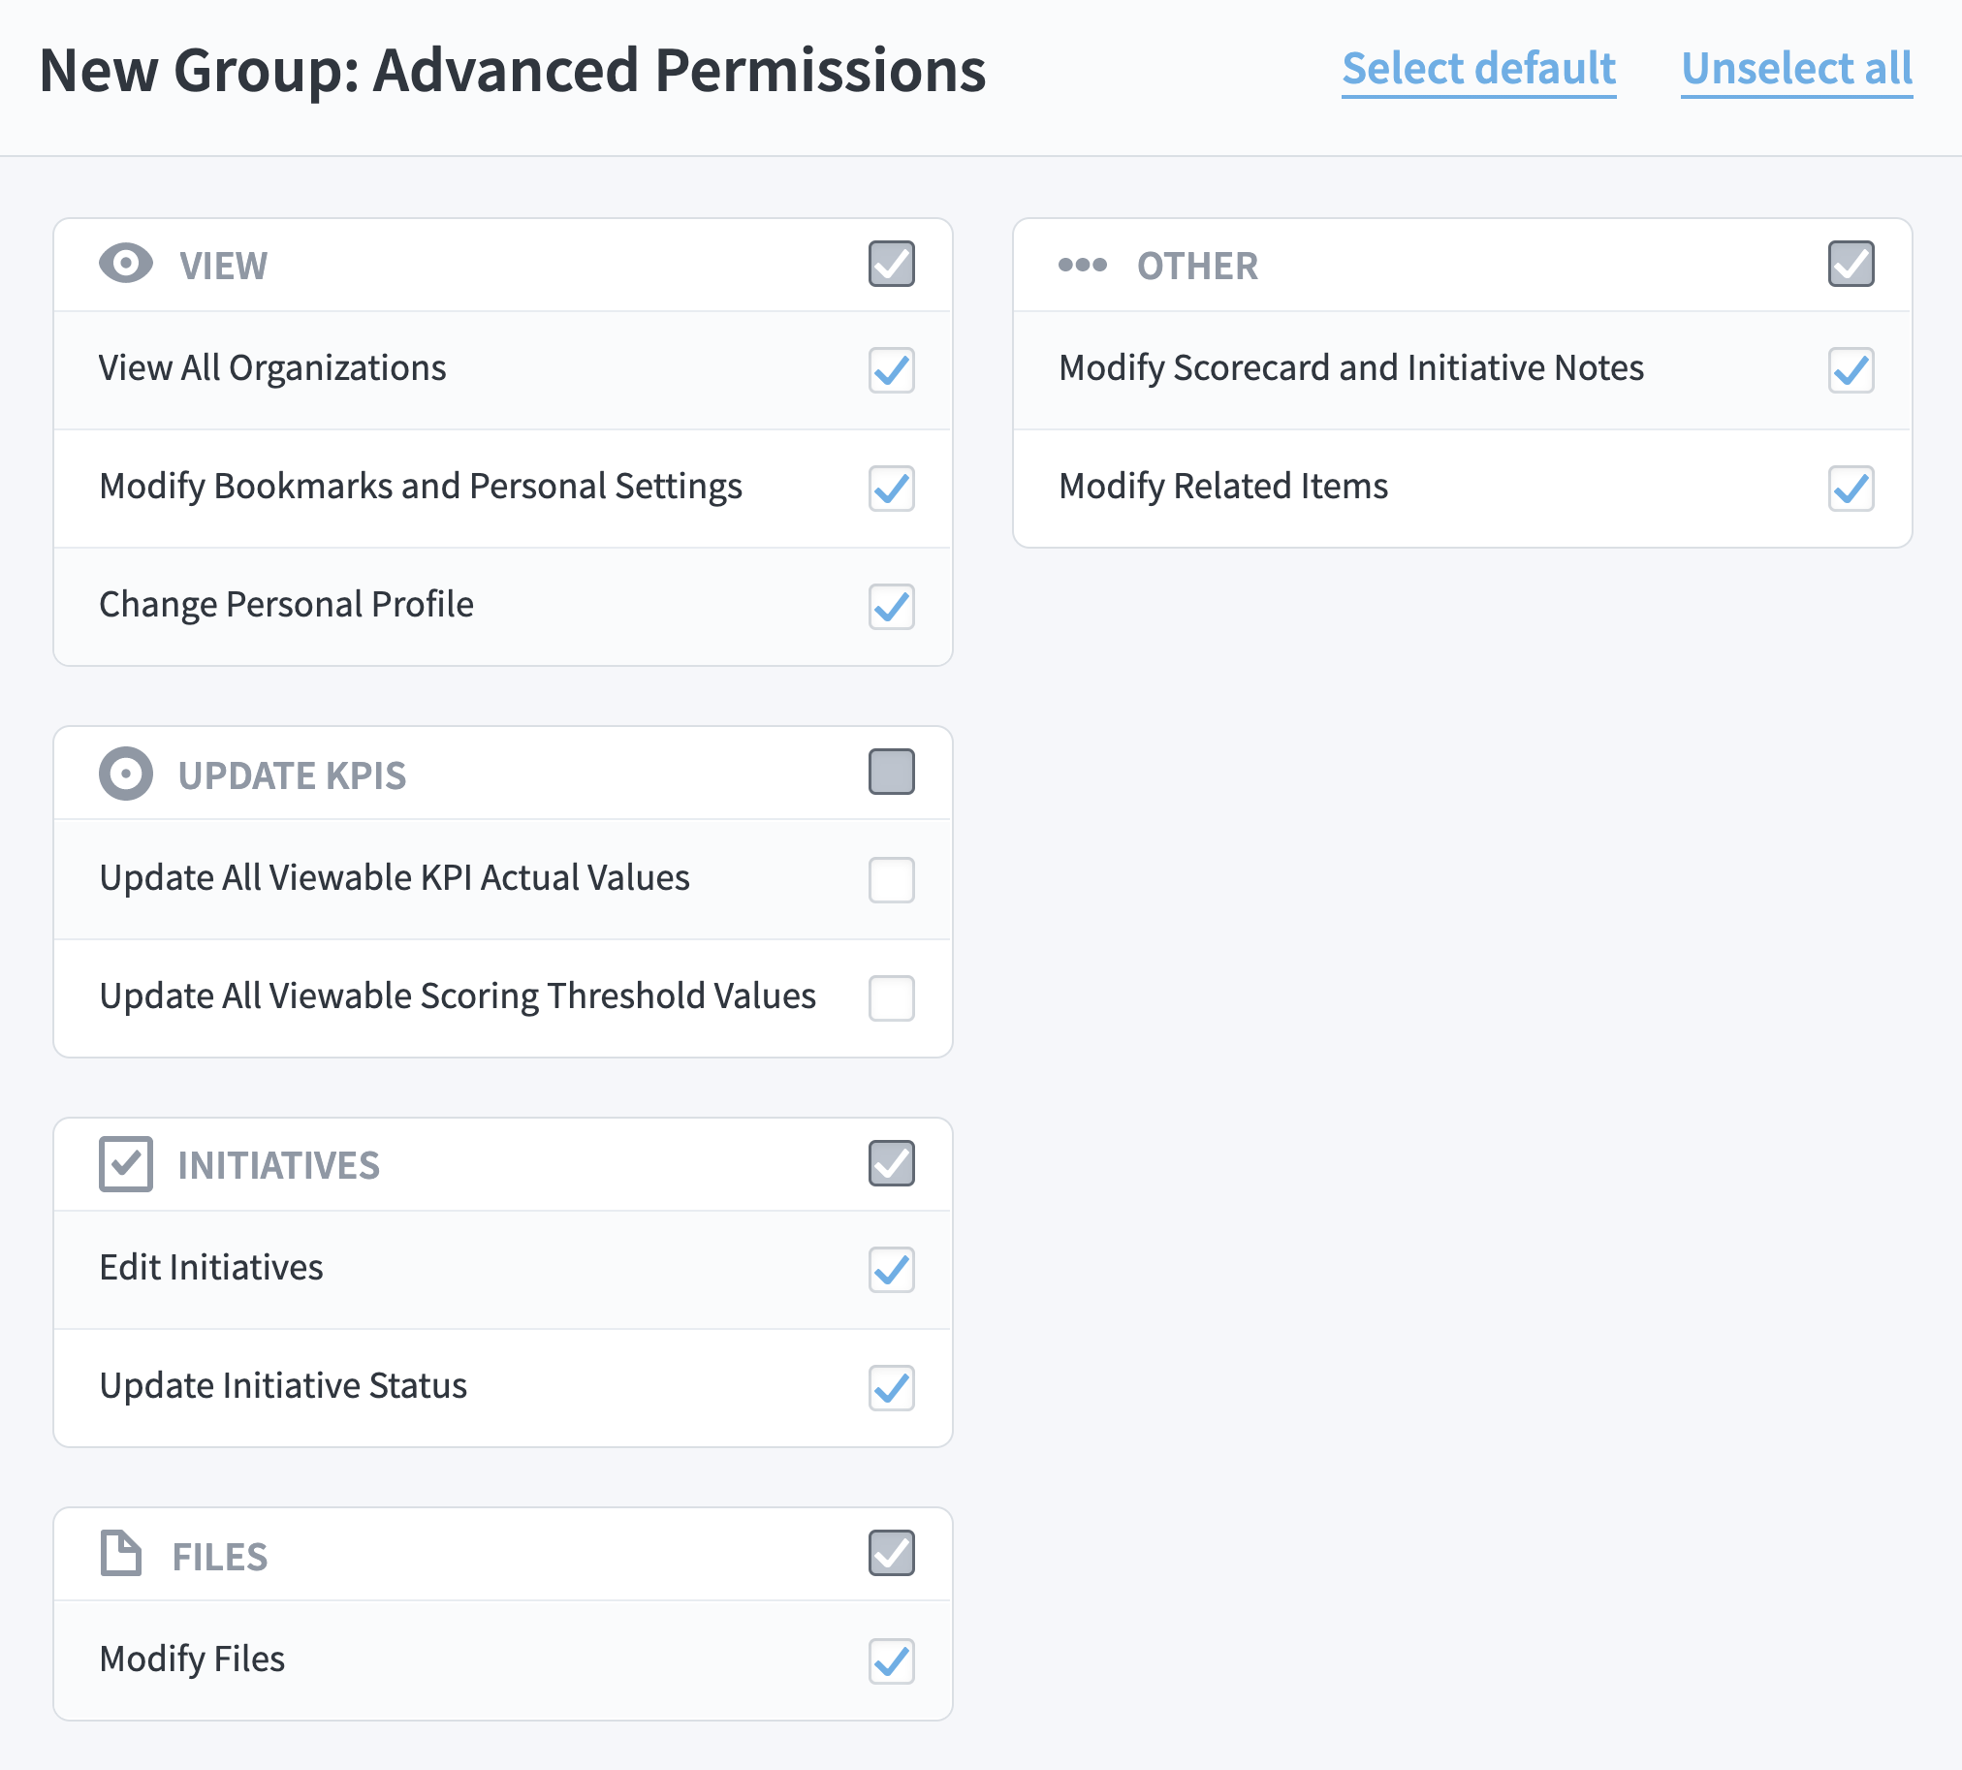Image resolution: width=1962 pixels, height=1770 pixels.
Task: Click the eye icon beside VIEW
Action: (x=125, y=264)
